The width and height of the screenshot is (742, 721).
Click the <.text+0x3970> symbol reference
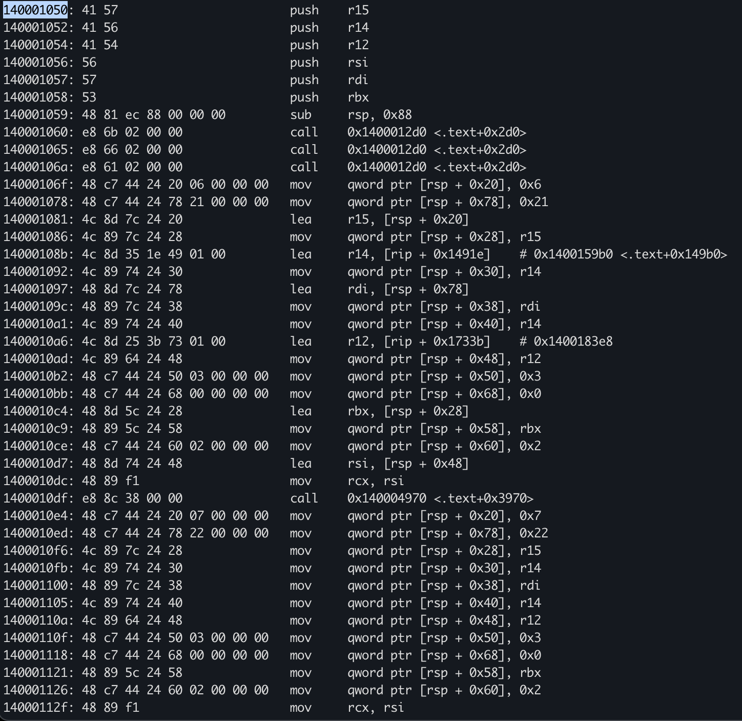pos(483,498)
